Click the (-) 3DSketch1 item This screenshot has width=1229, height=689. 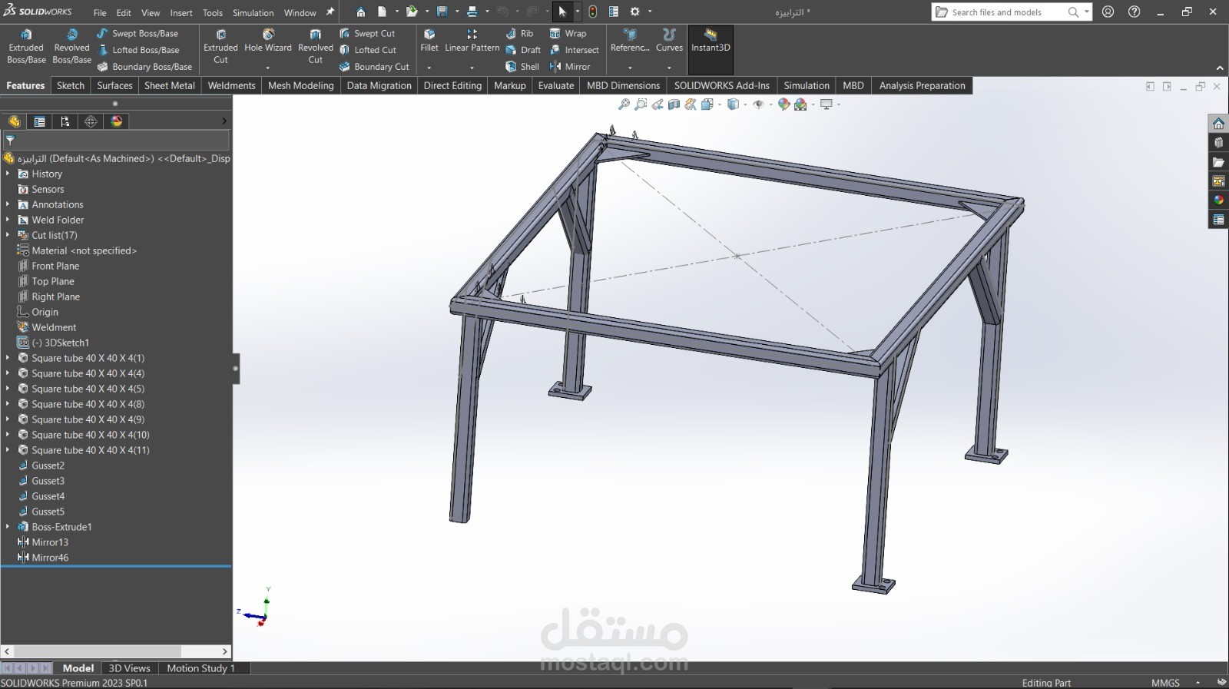coord(60,343)
